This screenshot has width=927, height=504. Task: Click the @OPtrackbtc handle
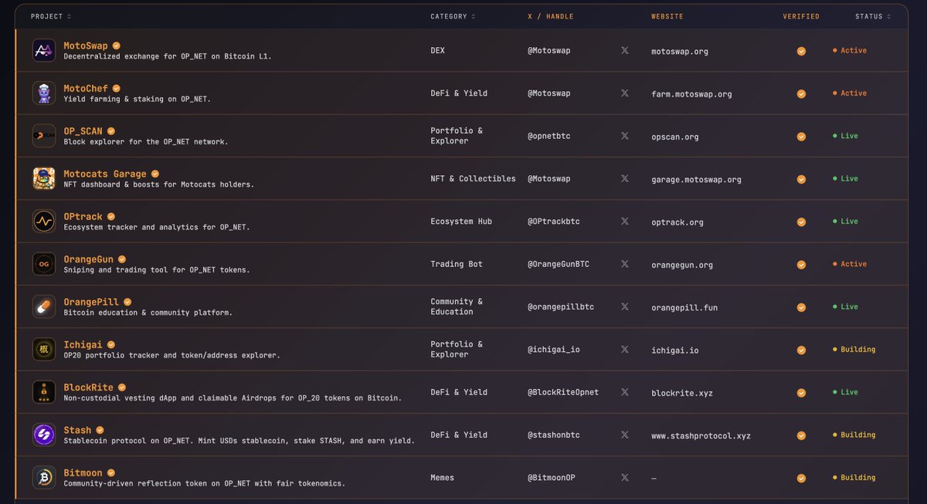[554, 222]
